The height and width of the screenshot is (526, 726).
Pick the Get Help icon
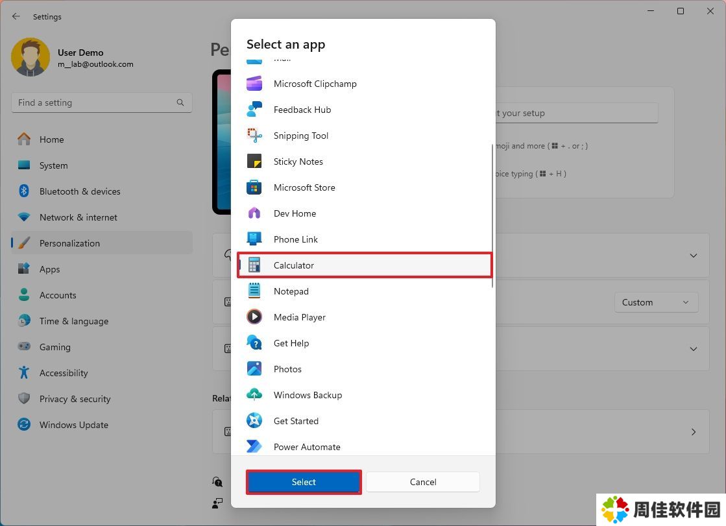[254, 343]
